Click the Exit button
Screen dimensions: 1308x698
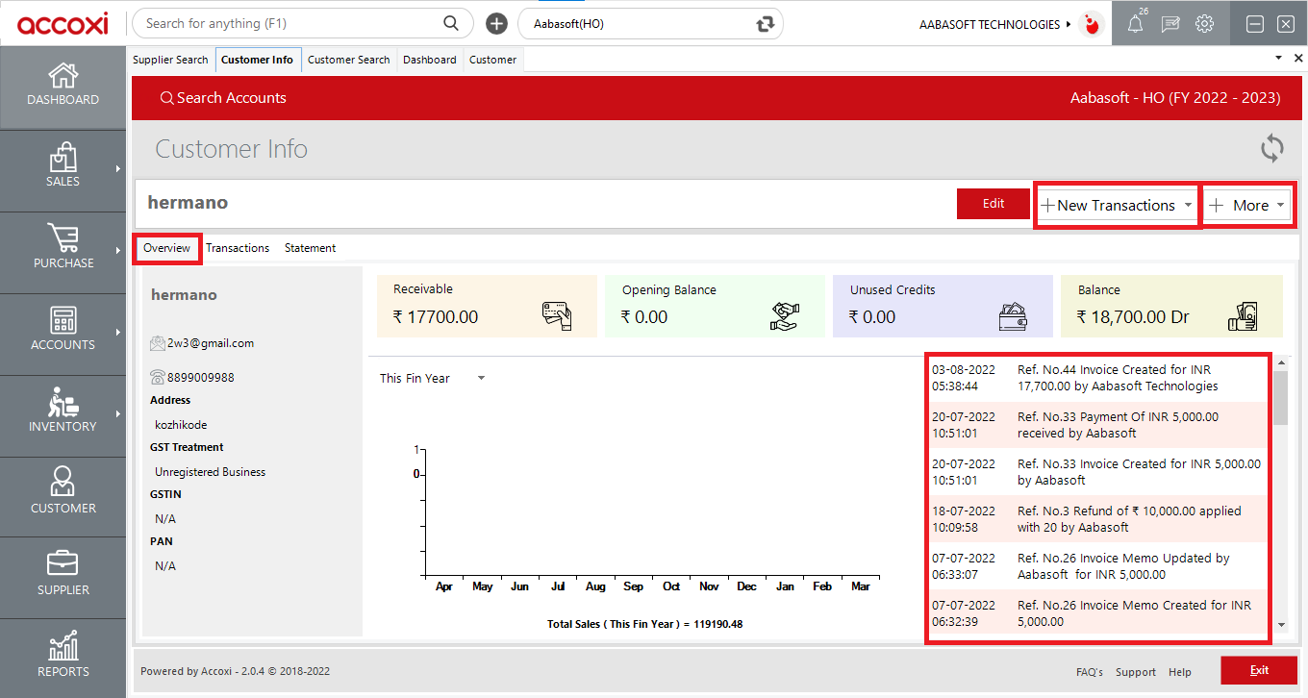pos(1259,670)
